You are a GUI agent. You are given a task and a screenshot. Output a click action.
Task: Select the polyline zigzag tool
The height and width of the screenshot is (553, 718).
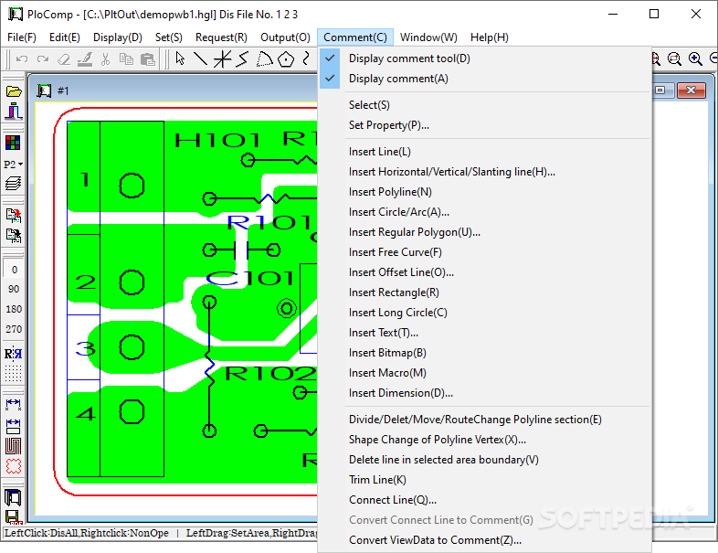tap(243, 59)
